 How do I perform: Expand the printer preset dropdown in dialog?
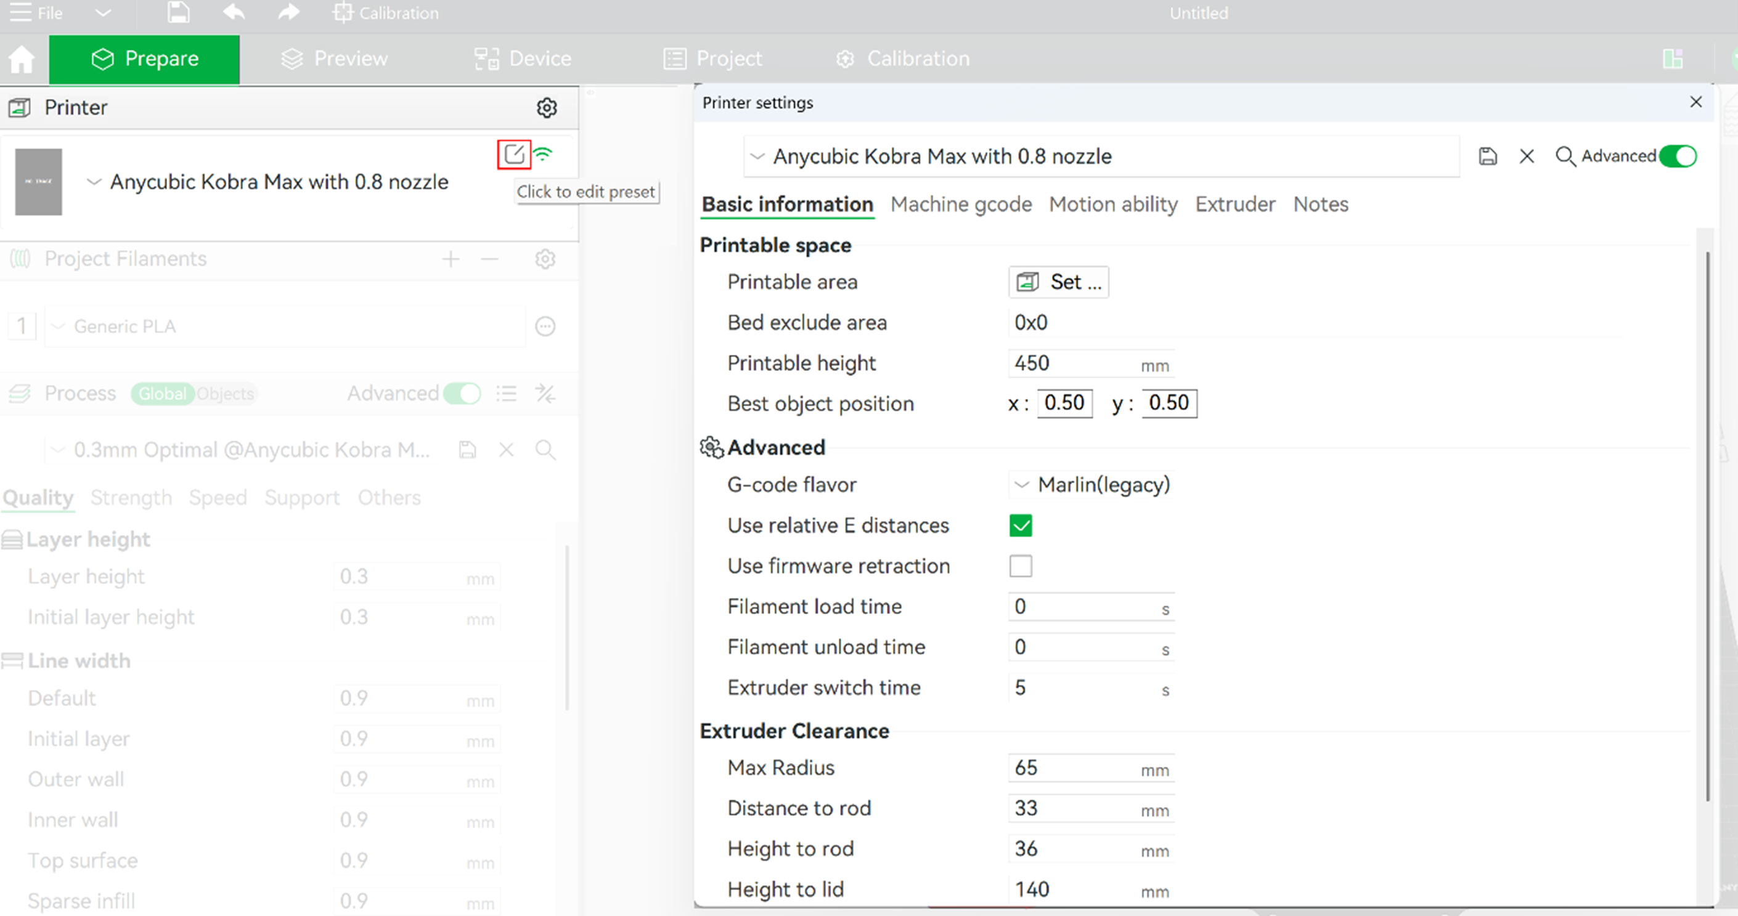757,156
